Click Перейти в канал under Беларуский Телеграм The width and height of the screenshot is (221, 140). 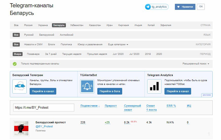(x=43, y=91)
